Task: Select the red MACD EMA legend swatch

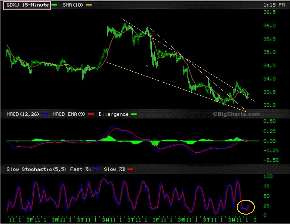Action: [x=91, y=114]
